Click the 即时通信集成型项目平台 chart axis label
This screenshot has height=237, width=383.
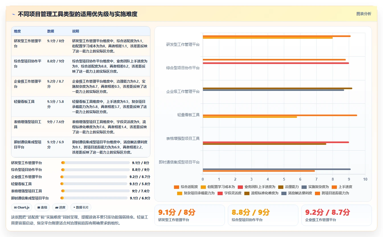pos(179,162)
